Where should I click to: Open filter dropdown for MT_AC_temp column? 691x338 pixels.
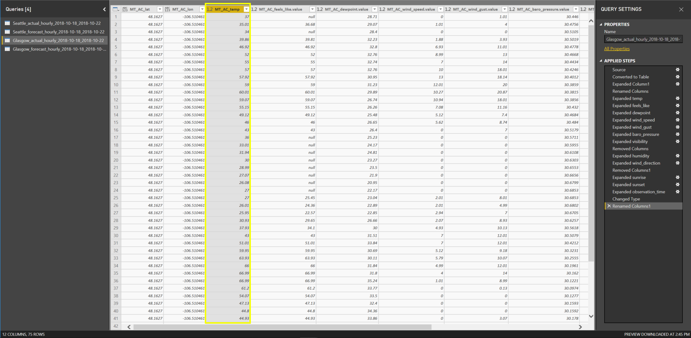point(247,9)
